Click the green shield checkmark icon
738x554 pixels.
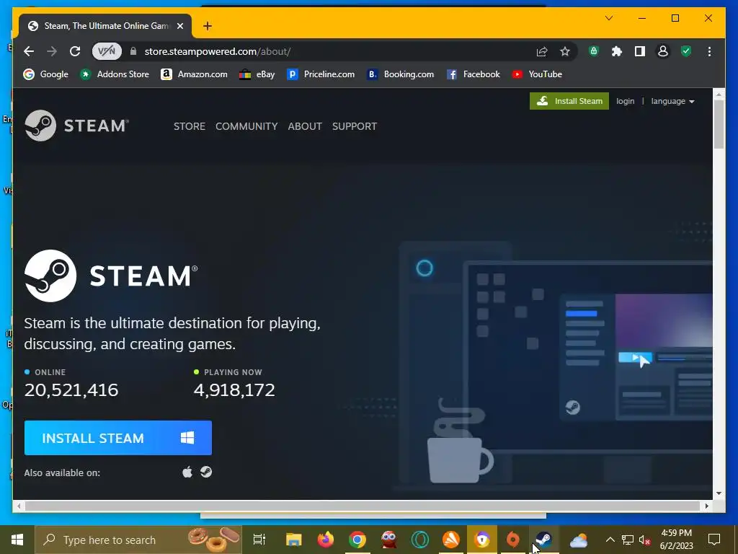click(686, 51)
